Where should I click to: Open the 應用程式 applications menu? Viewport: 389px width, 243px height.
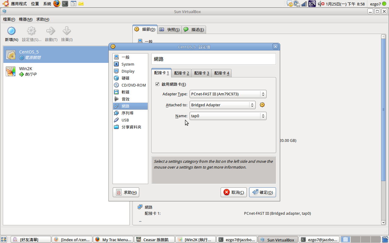(x=19, y=4)
